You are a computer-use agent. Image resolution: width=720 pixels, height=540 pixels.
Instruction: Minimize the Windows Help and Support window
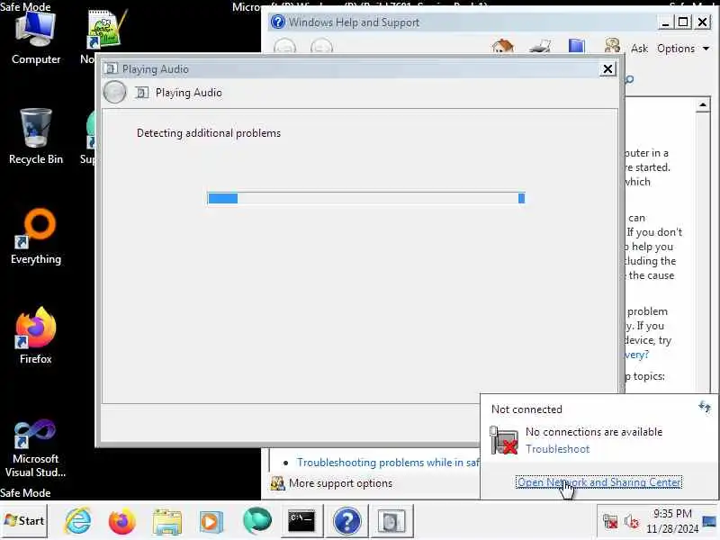pos(665,22)
